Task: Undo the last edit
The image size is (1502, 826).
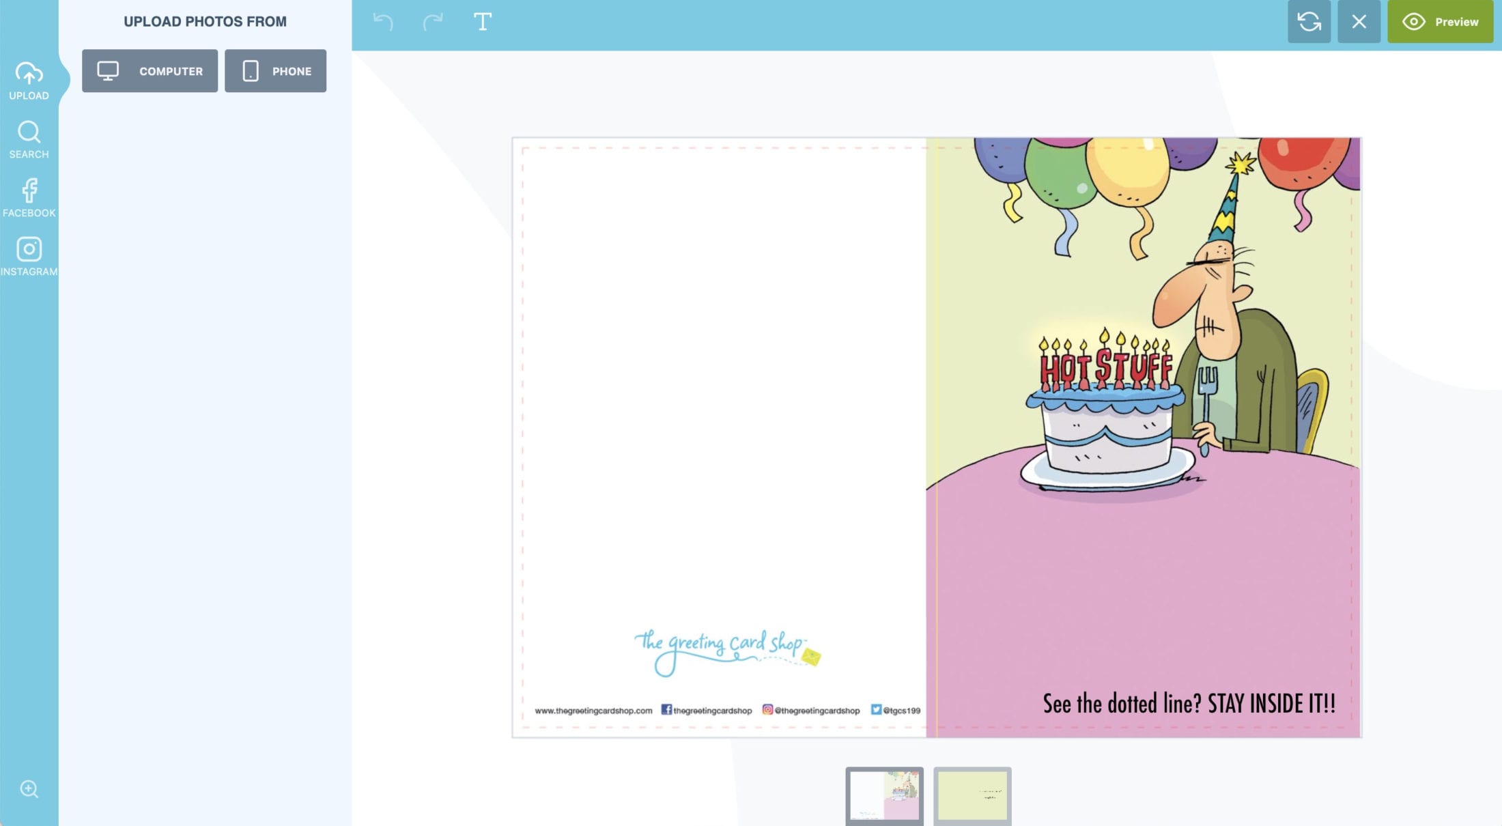Action: pyautogui.click(x=383, y=22)
